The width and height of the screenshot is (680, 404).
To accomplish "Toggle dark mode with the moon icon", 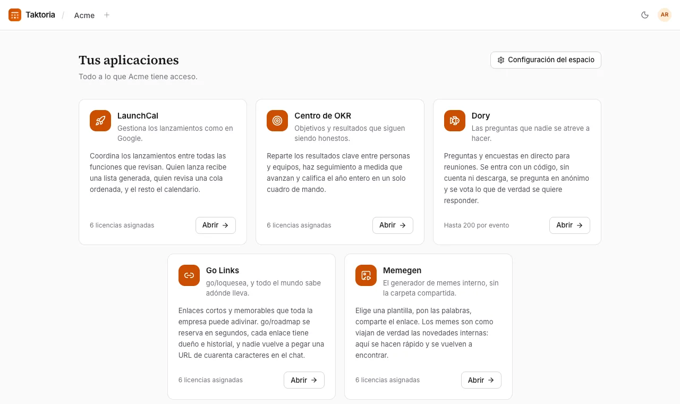I will [645, 15].
